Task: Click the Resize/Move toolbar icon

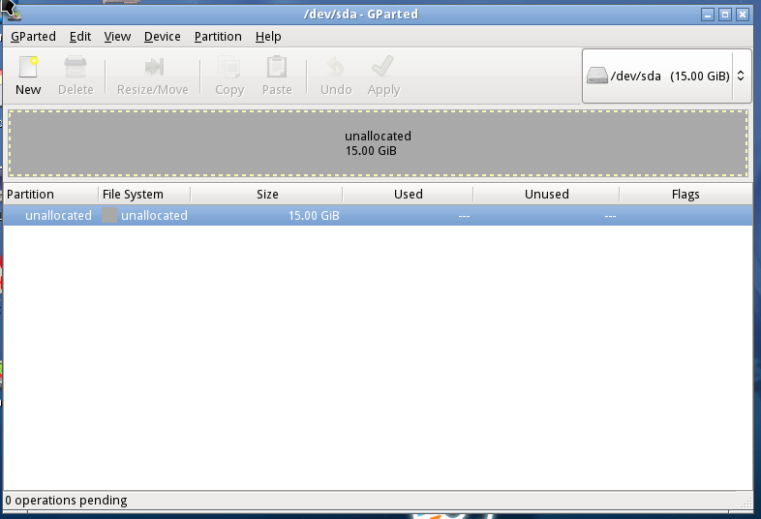Action: [153, 67]
